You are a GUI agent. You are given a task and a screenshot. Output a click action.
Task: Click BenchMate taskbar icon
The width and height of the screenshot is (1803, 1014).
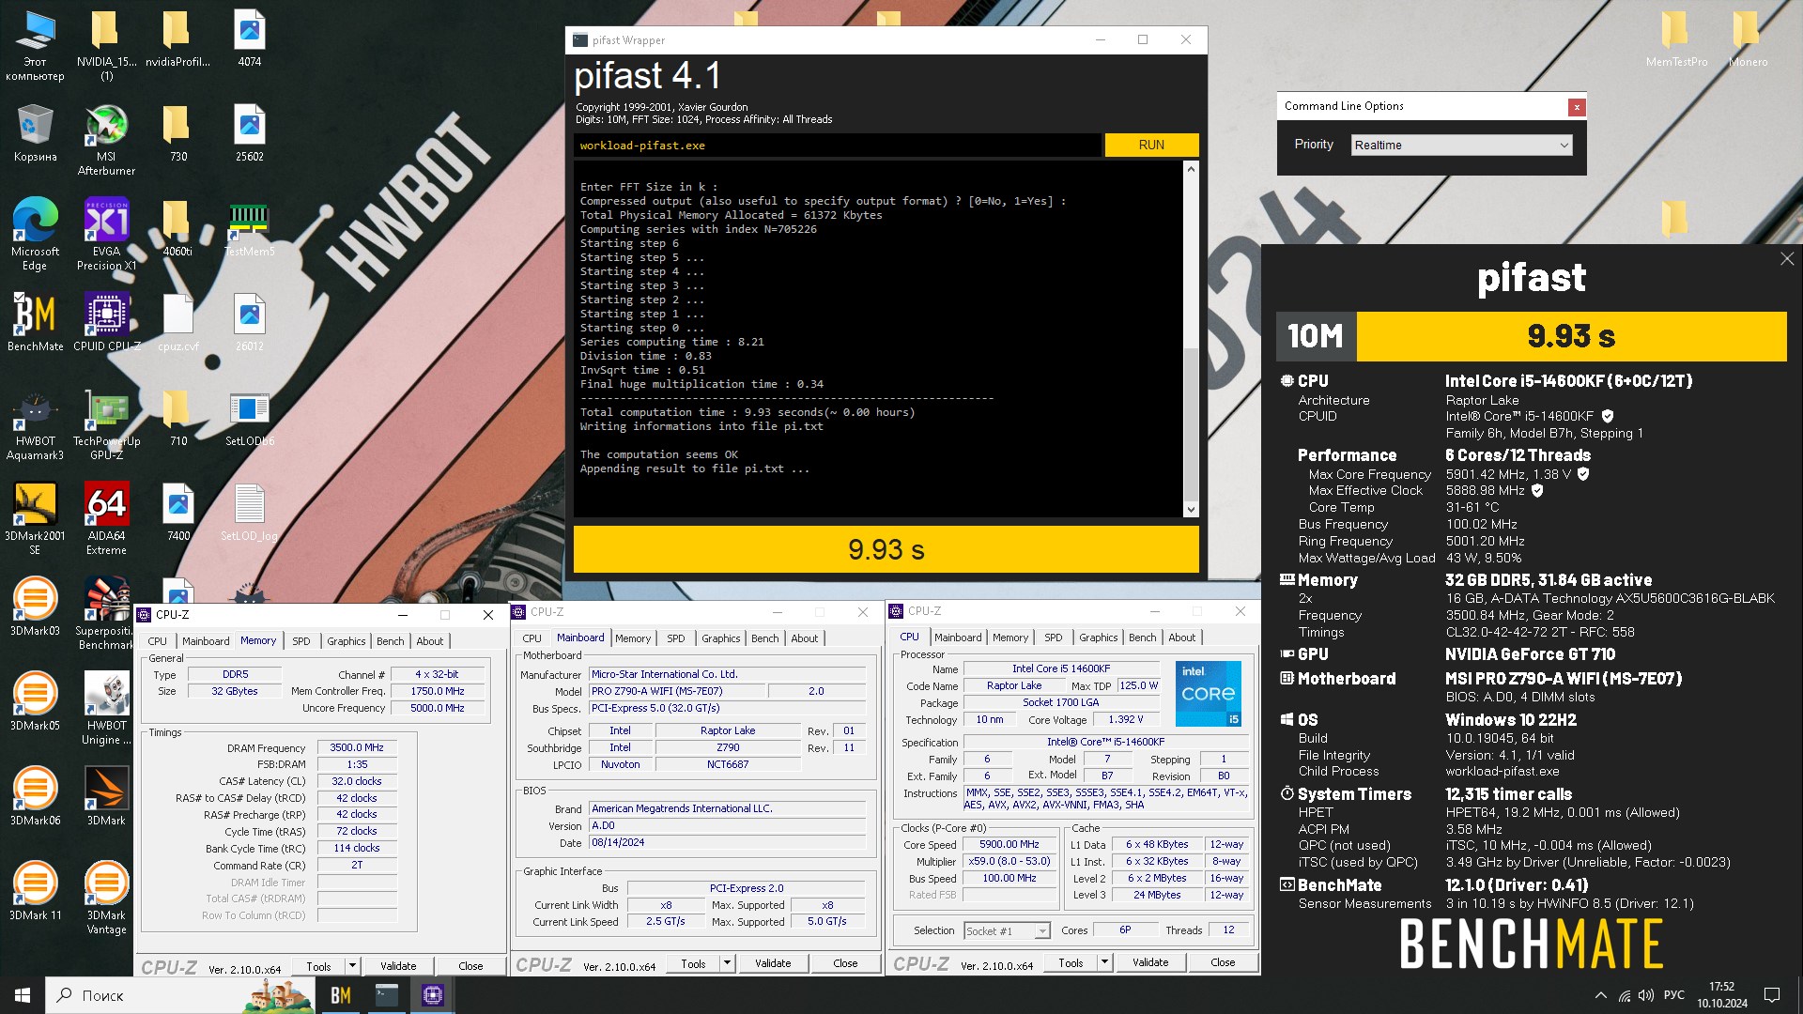click(341, 995)
